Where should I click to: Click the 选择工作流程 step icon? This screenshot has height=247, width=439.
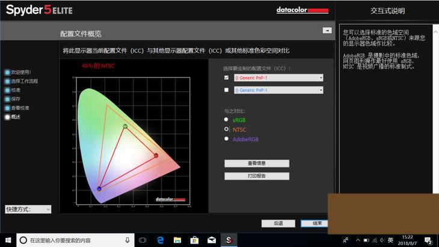tap(8, 81)
